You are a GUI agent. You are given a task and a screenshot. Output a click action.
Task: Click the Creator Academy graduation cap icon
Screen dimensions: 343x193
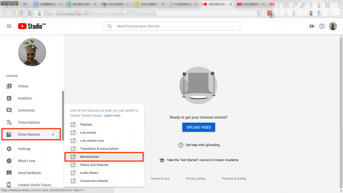point(162,160)
